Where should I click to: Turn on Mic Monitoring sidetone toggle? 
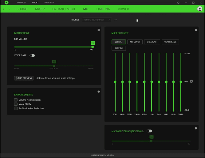point(149,131)
